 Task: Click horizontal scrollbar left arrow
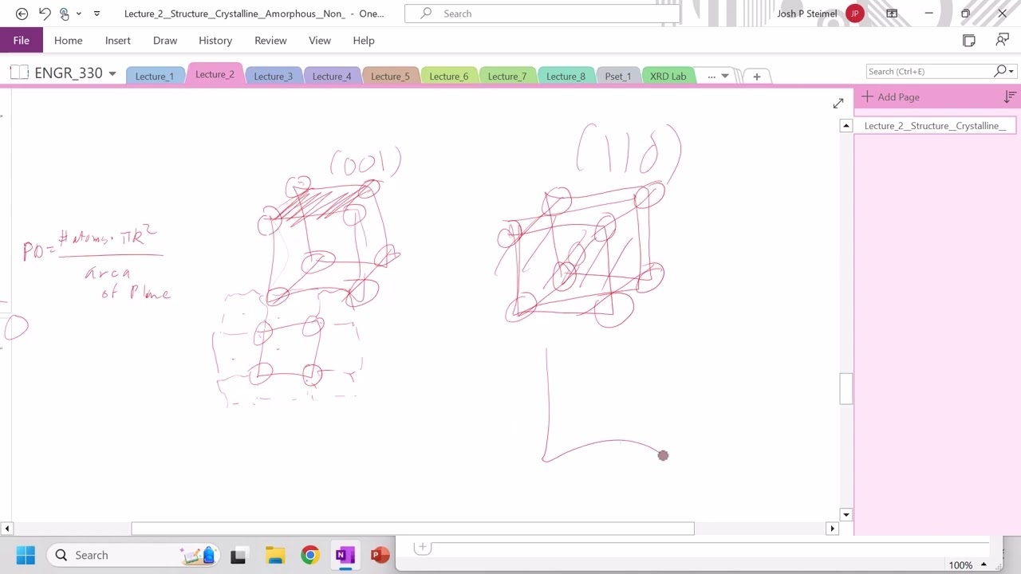[6, 529]
